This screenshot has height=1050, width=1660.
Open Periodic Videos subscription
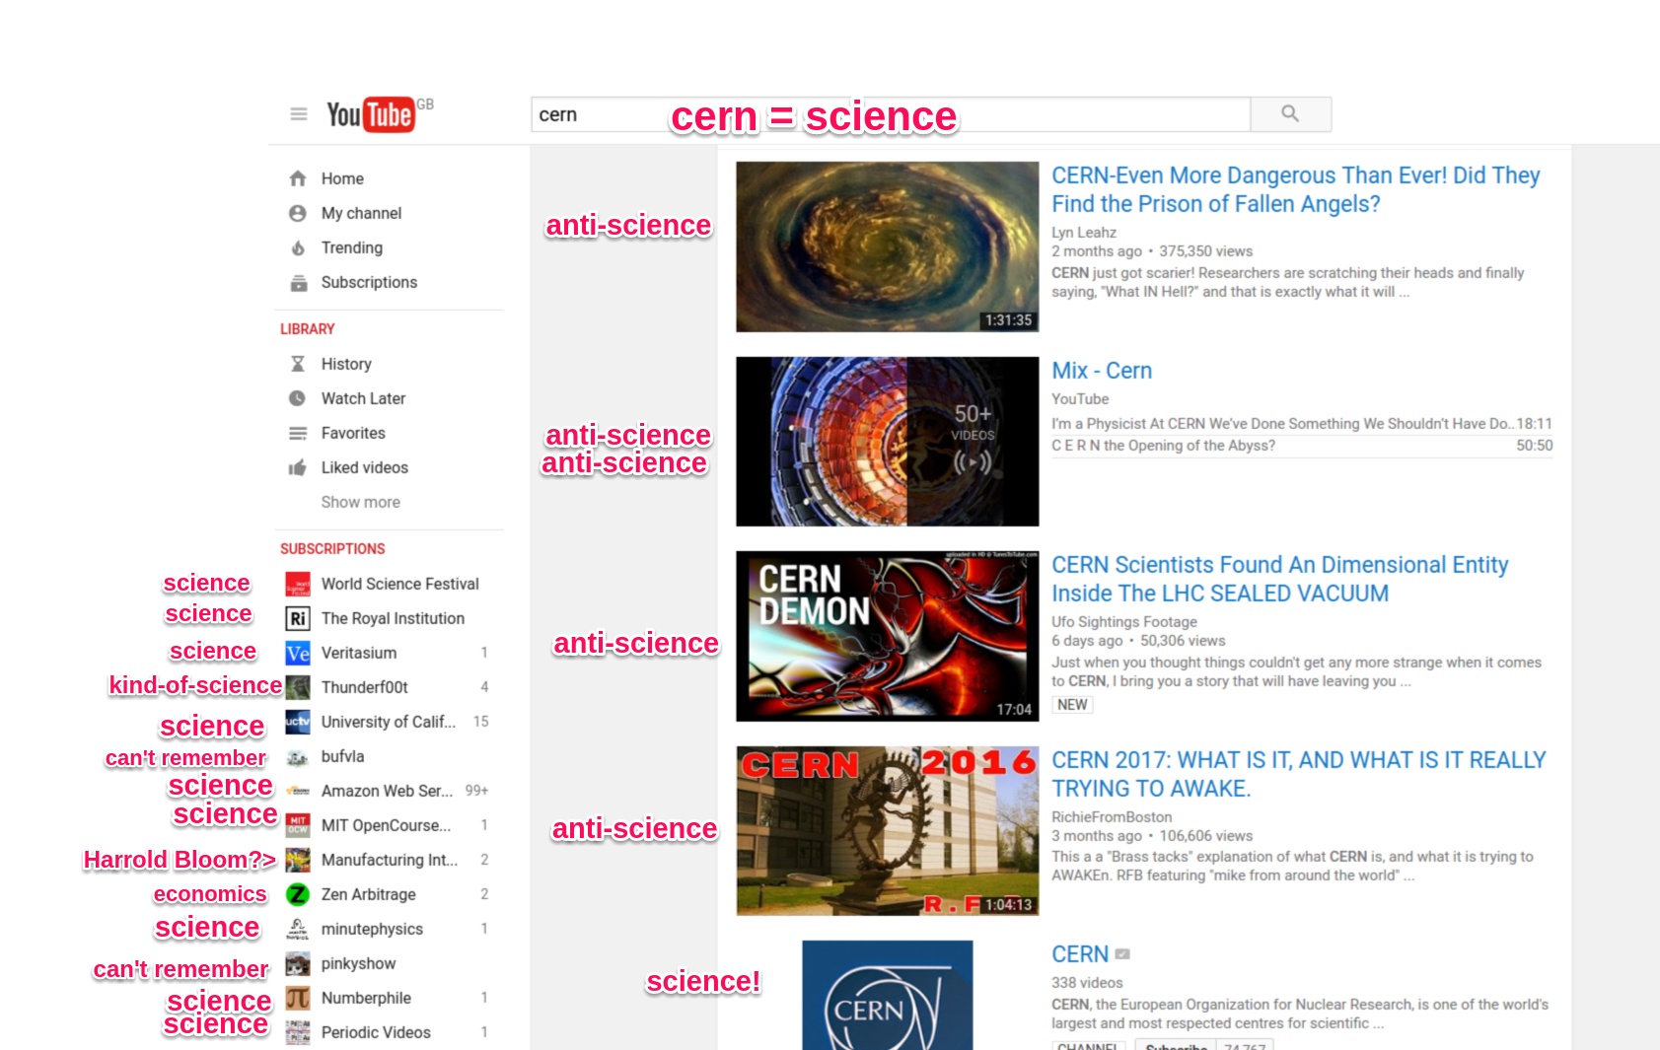[376, 1032]
